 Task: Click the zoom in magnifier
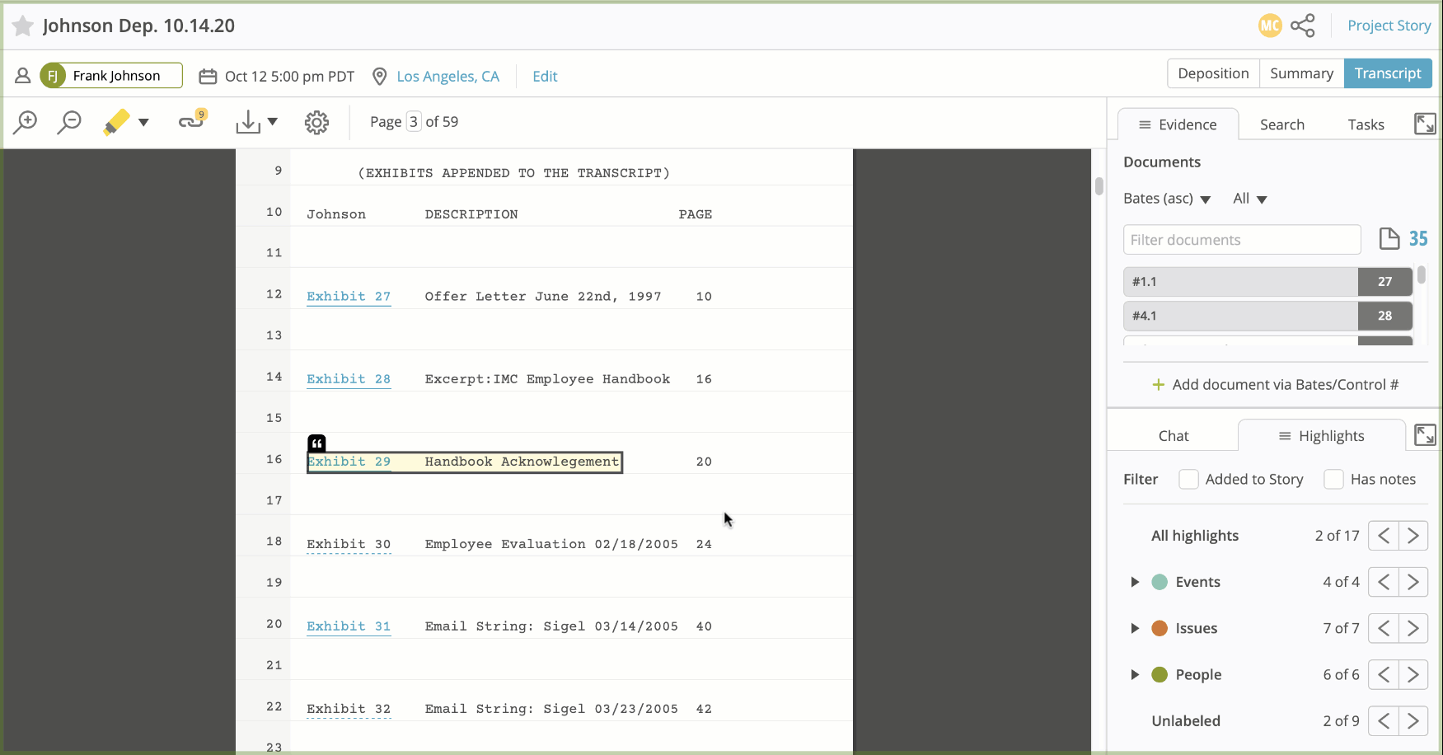26,122
